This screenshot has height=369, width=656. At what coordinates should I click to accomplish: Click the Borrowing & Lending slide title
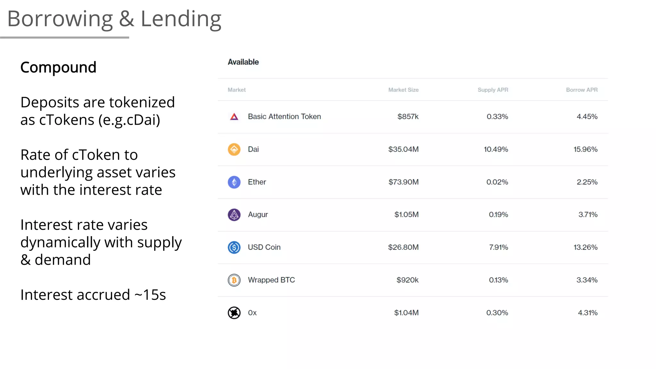pos(114,19)
